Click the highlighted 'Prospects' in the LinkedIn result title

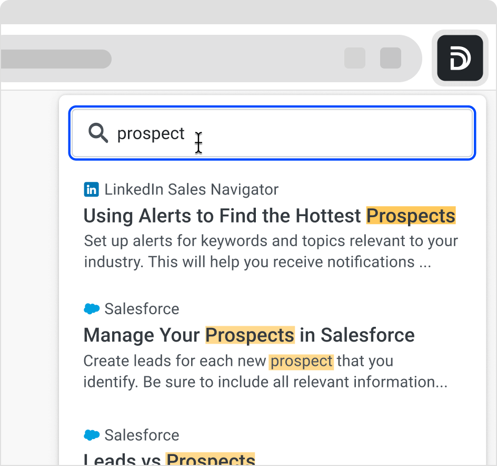click(411, 216)
